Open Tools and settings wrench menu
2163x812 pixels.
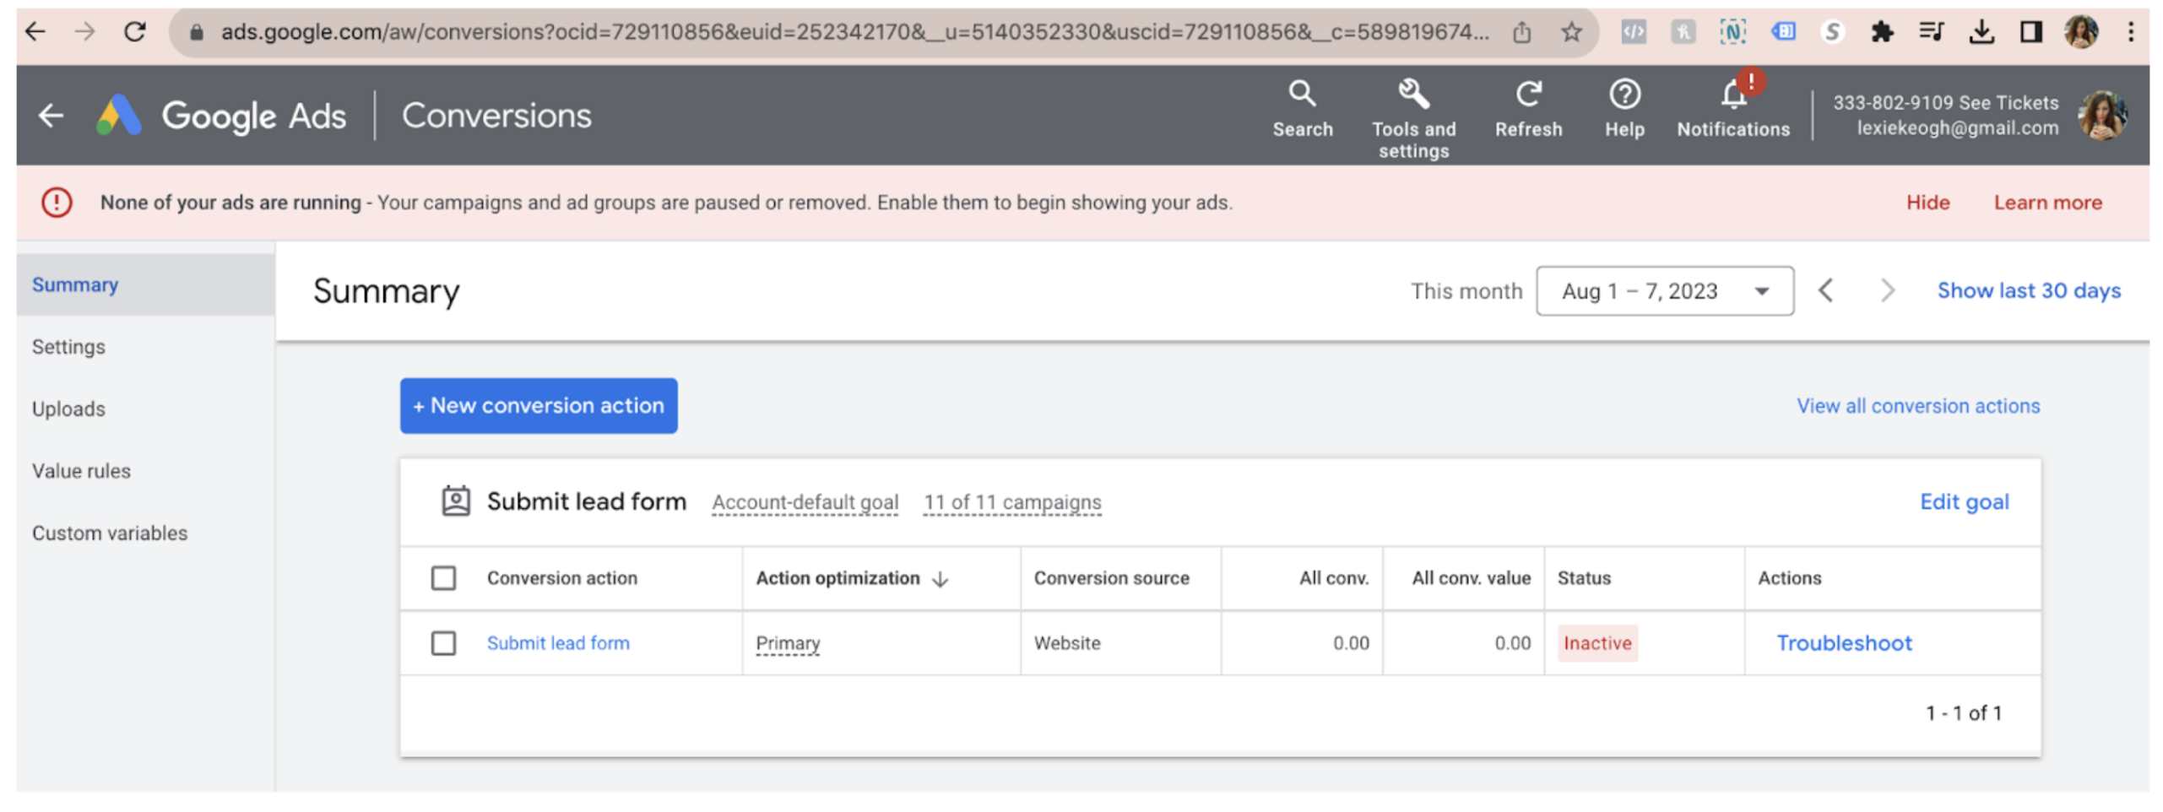1412,118
